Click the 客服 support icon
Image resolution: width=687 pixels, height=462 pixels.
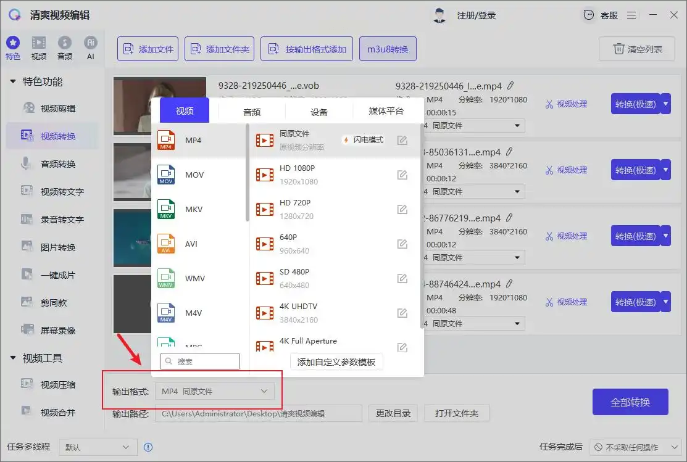pyautogui.click(x=589, y=15)
